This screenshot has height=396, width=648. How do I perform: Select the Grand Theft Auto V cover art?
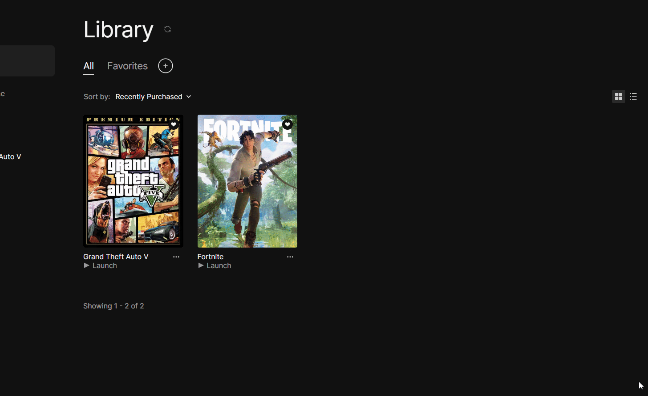click(x=133, y=181)
